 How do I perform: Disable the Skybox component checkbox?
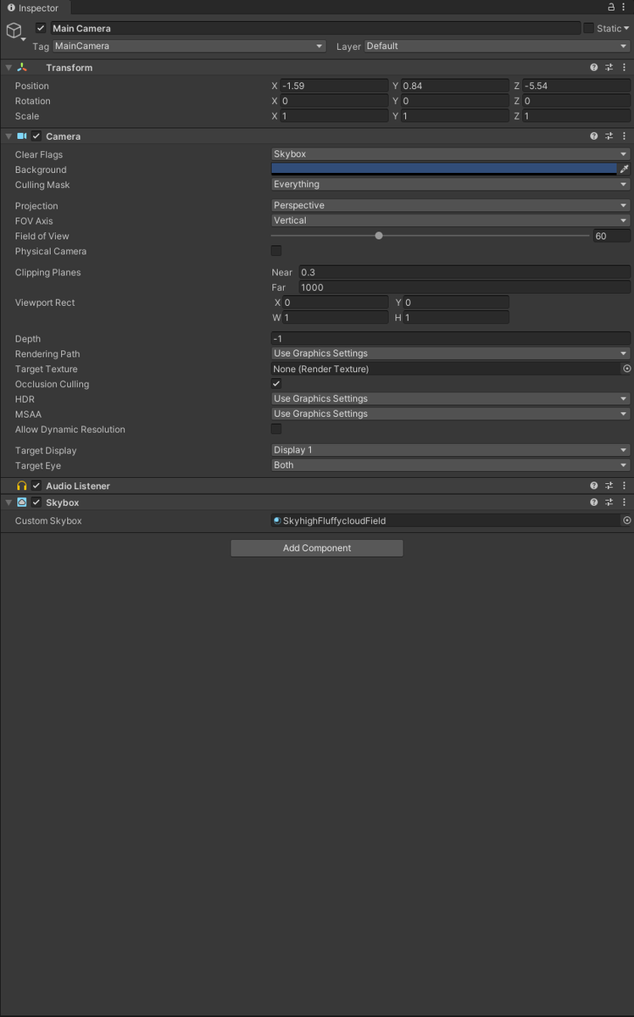click(36, 503)
